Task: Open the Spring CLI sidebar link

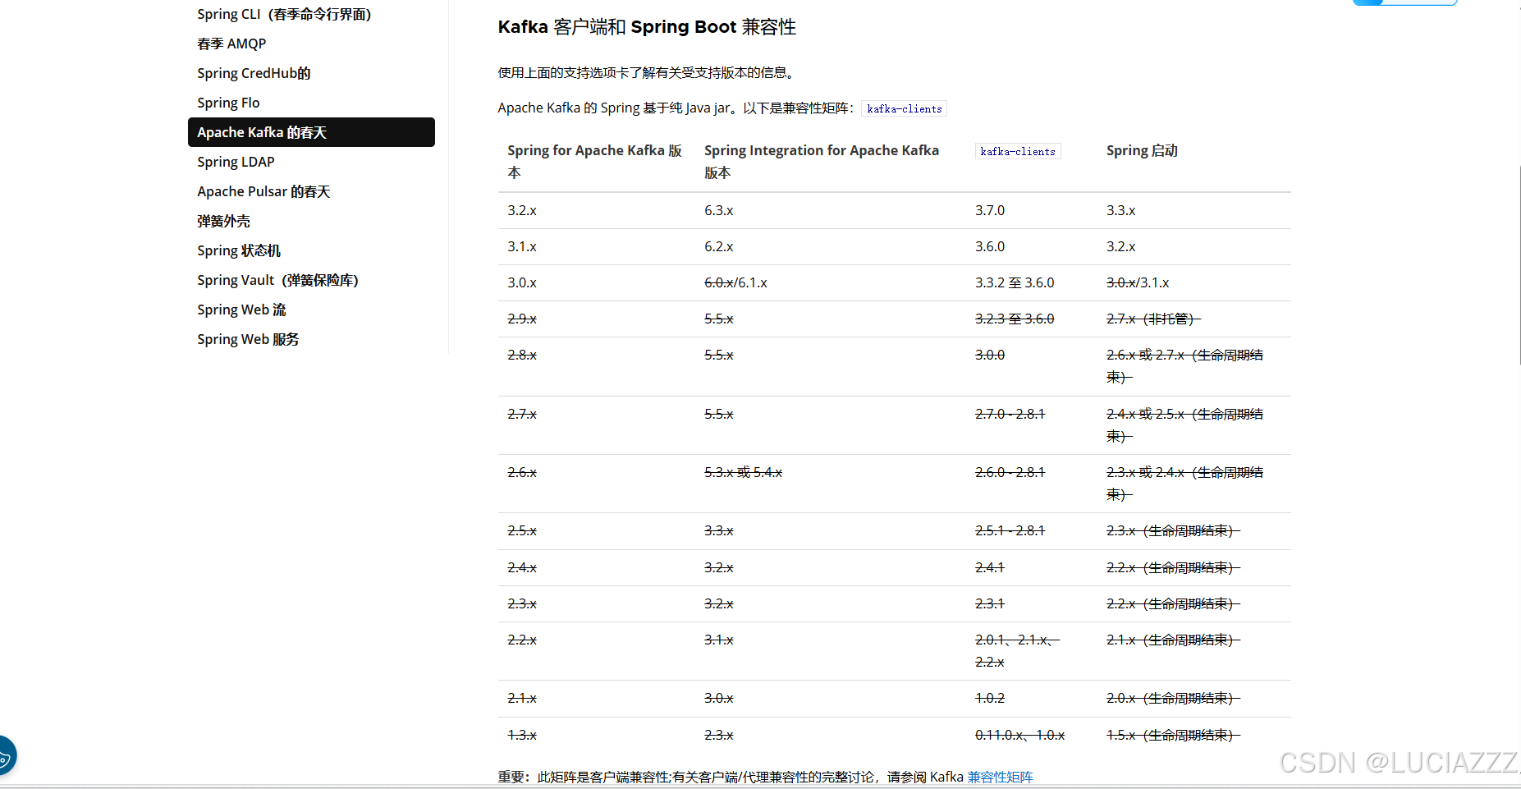Action: [x=284, y=14]
